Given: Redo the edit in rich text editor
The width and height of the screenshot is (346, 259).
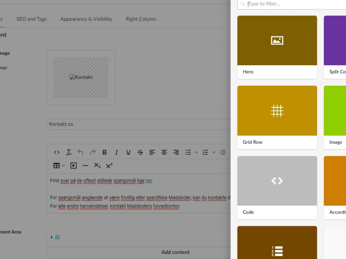Looking at the screenshot, I should click(x=93, y=152).
